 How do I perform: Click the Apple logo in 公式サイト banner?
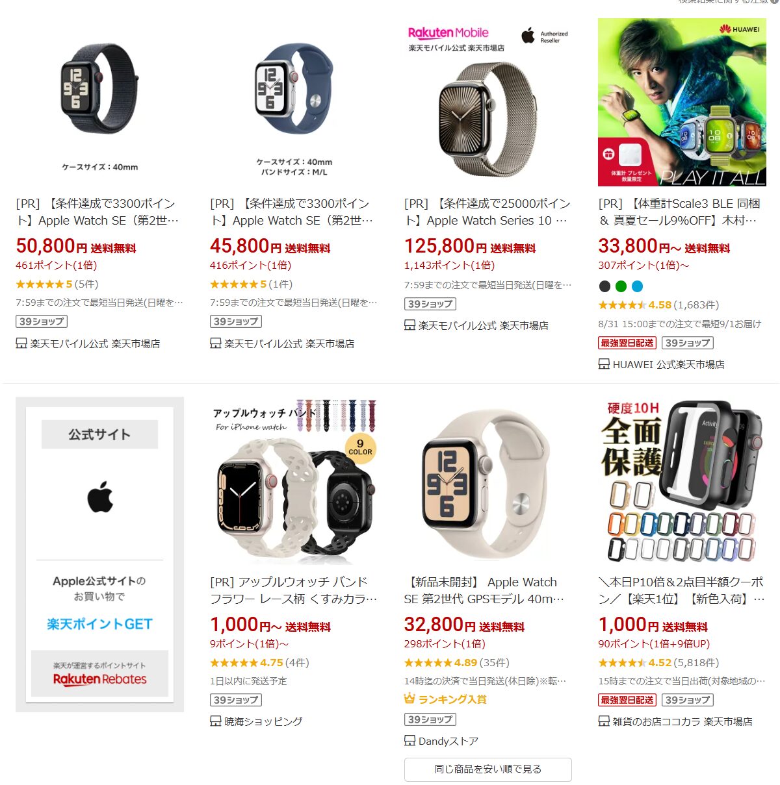tap(100, 497)
